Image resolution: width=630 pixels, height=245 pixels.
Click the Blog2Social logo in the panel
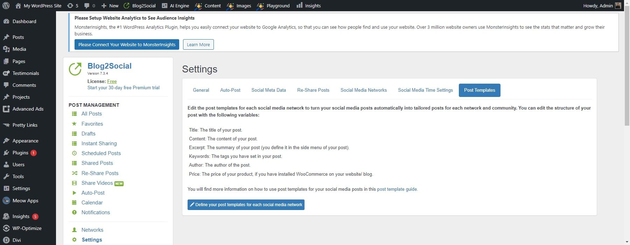point(75,69)
